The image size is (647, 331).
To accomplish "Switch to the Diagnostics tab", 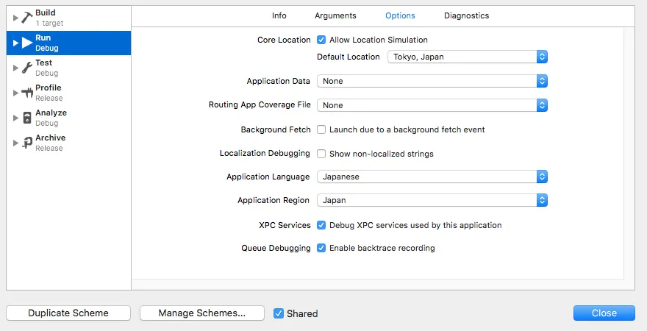I will pyautogui.click(x=466, y=15).
